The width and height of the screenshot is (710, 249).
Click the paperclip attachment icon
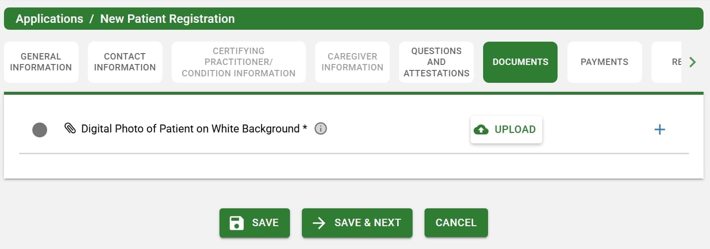coord(70,129)
